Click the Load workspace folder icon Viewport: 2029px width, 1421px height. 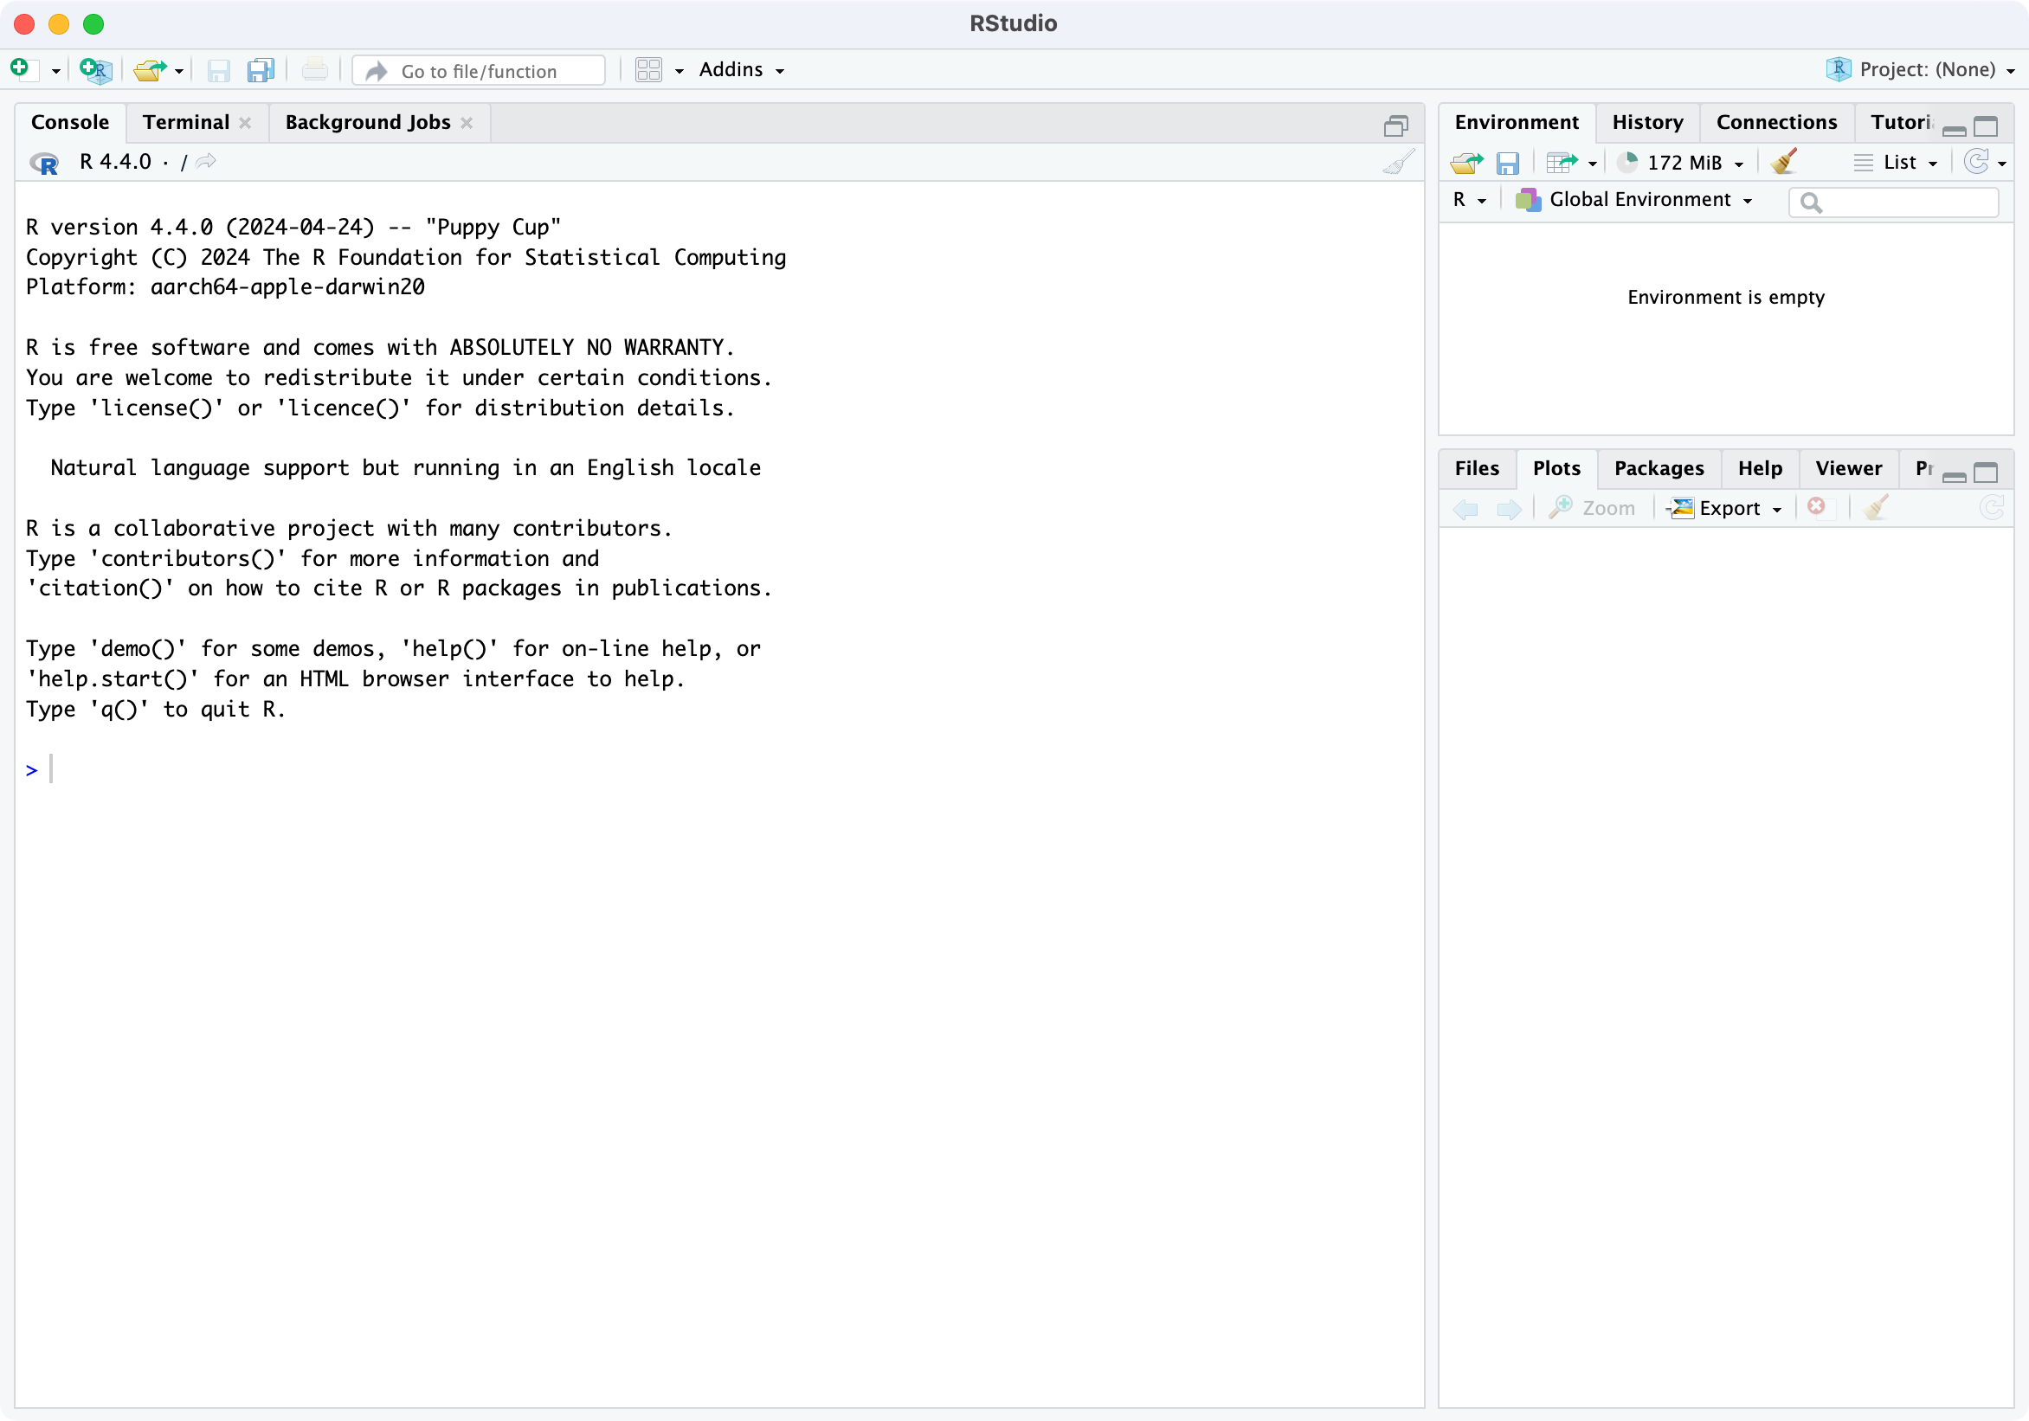click(x=1467, y=163)
